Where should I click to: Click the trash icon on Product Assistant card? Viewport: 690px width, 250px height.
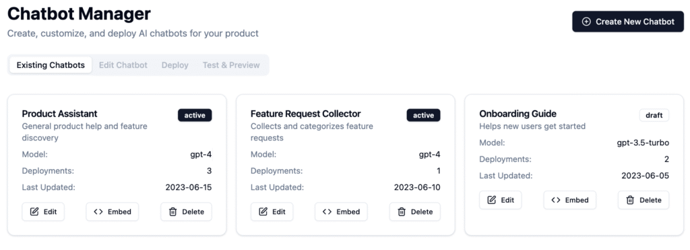point(173,212)
